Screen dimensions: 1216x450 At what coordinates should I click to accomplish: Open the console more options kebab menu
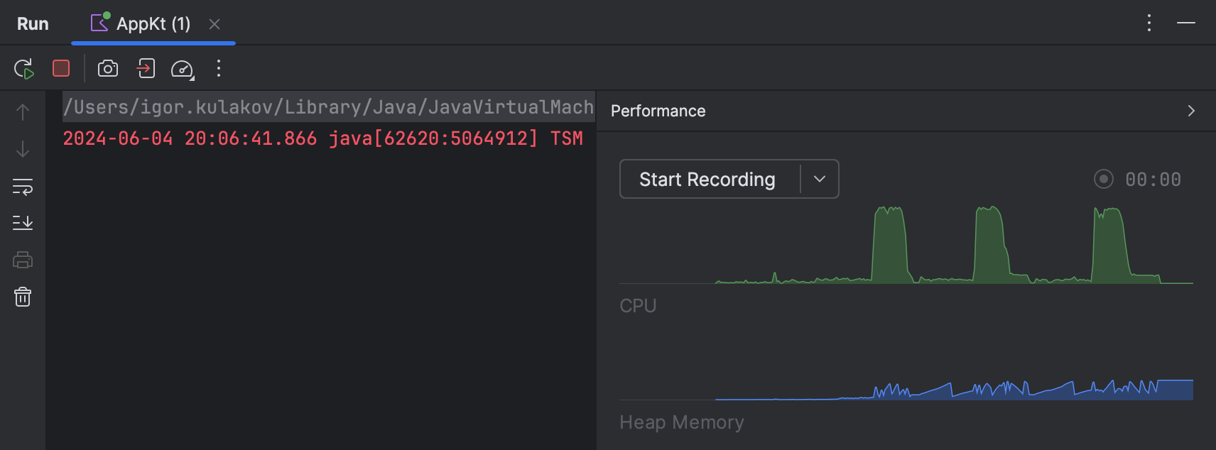pos(218,68)
